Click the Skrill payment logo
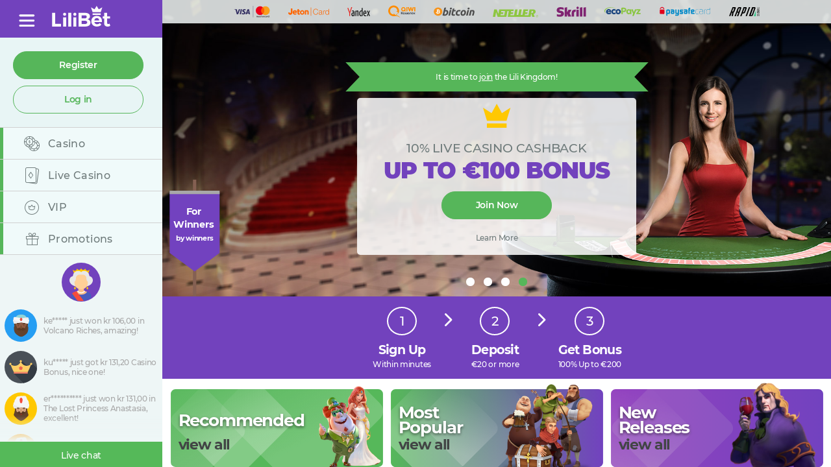 click(571, 12)
